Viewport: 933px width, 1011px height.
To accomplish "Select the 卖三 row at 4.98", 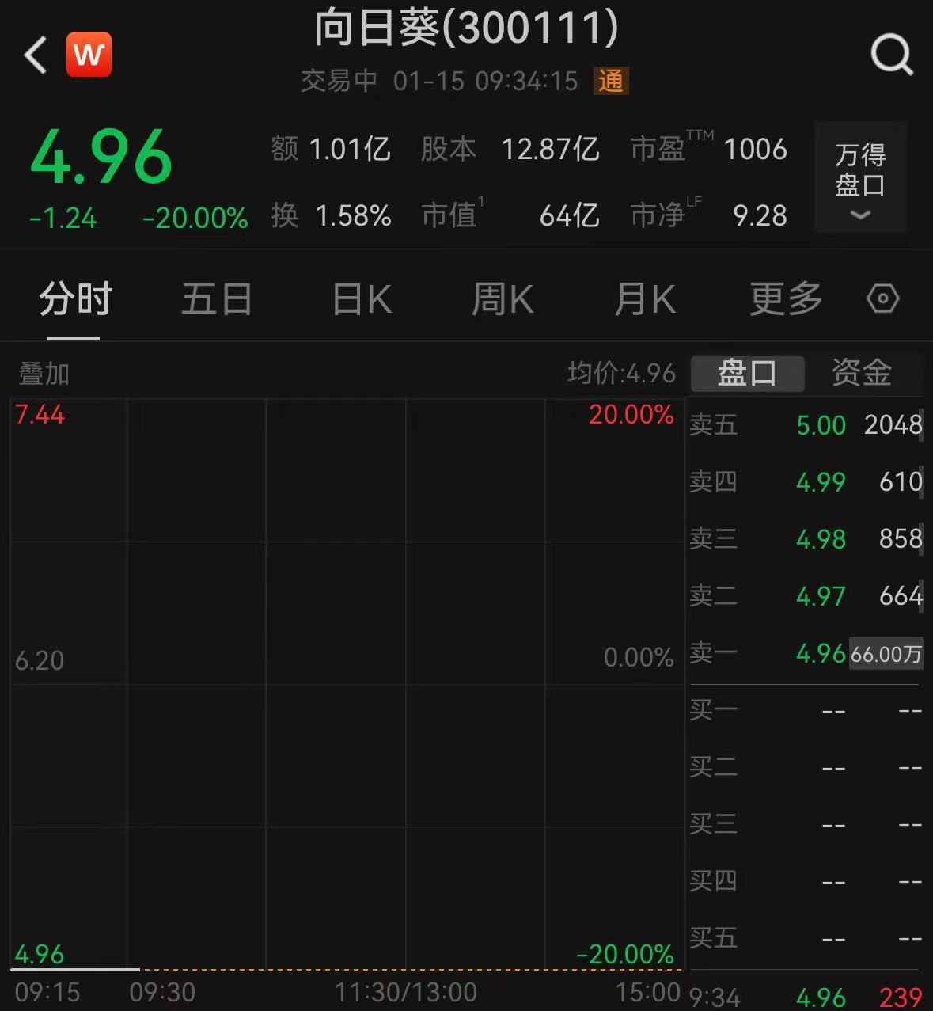I will pos(806,538).
